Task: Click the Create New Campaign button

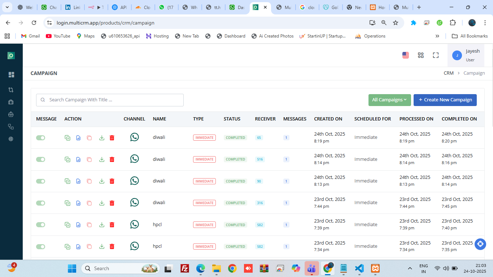Action: pos(445,100)
